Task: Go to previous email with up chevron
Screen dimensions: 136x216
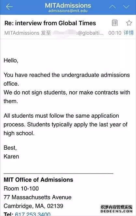Action: pos(113,7)
